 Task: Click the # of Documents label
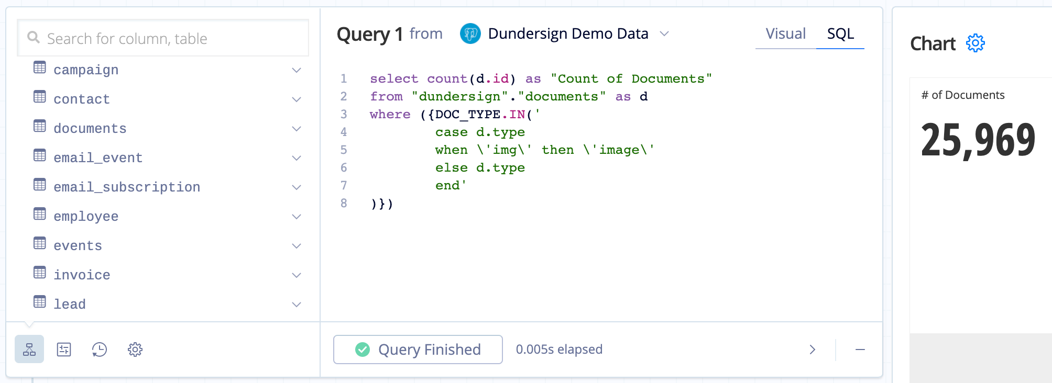[963, 95]
